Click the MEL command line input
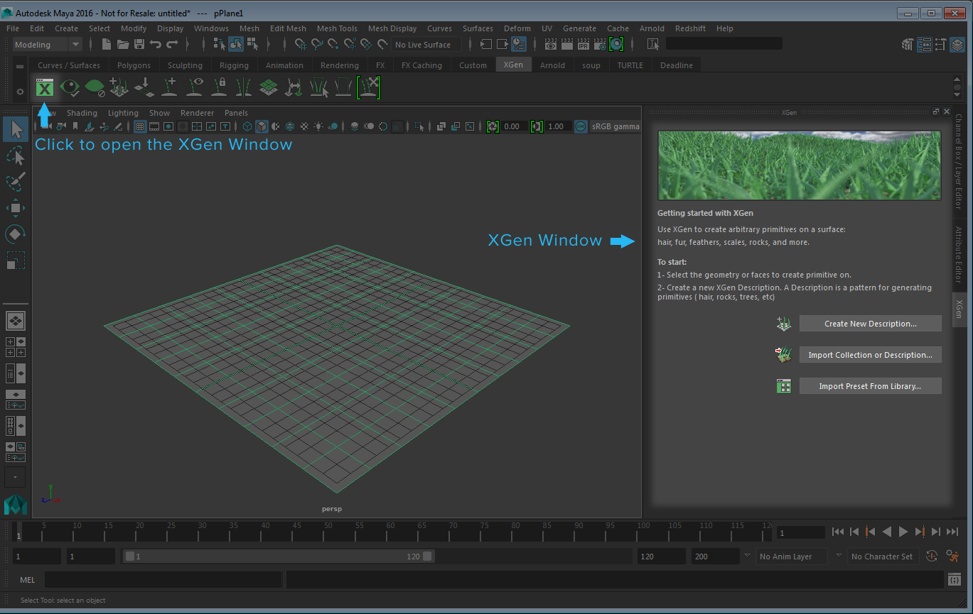Image resolution: width=973 pixels, height=614 pixels. [163, 580]
